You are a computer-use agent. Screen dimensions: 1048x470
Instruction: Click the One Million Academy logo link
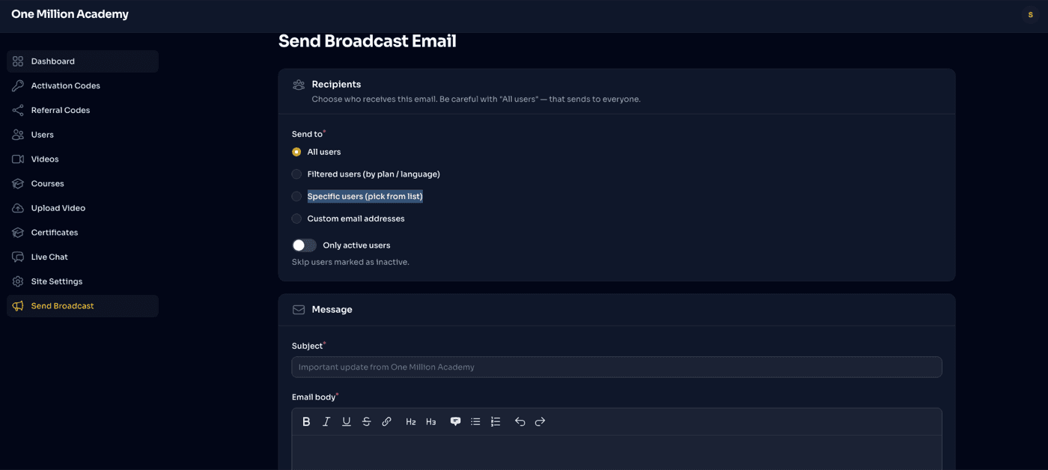pyautogui.click(x=70, y=14)
